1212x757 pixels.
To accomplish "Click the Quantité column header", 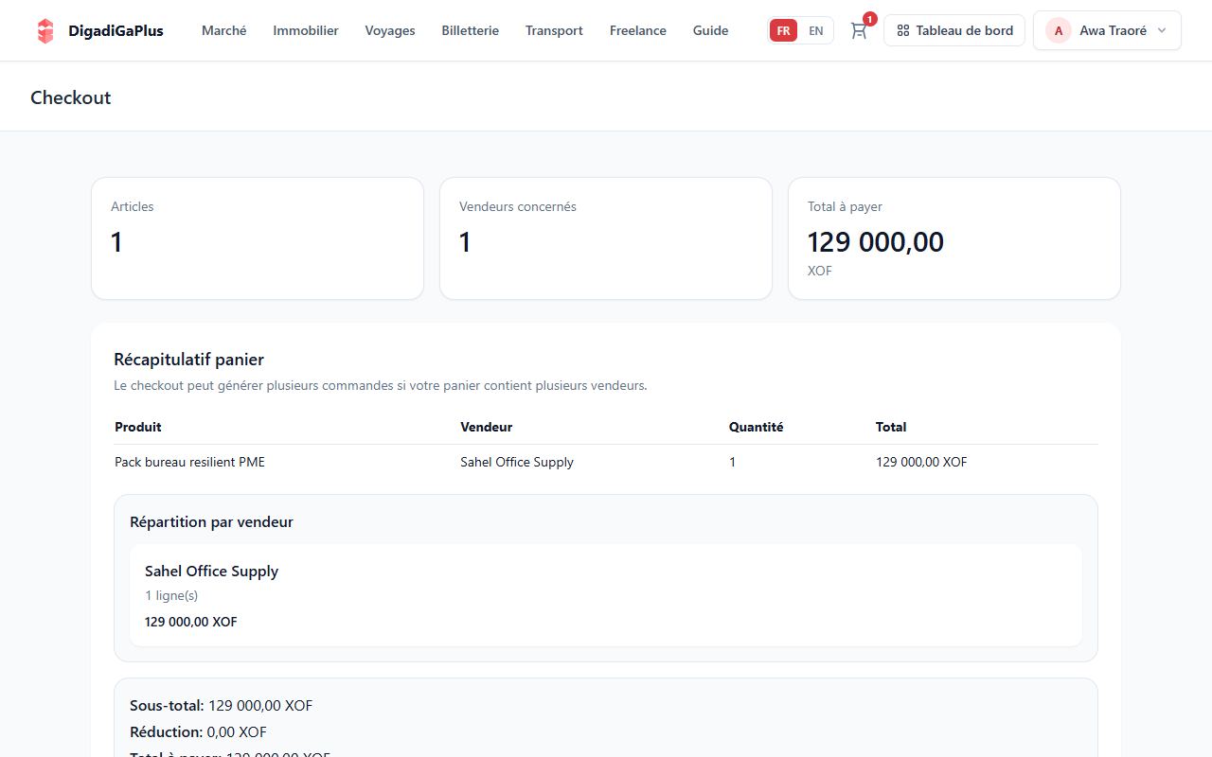I will click(757, 427).
